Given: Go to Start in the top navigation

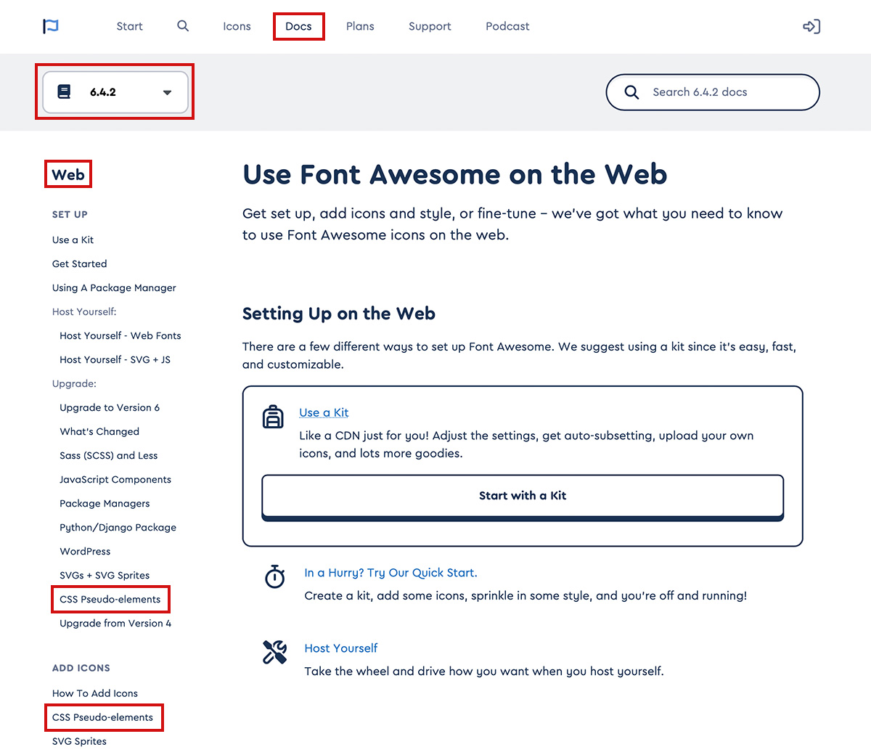Looking at the screenshot, I should 129,26.
